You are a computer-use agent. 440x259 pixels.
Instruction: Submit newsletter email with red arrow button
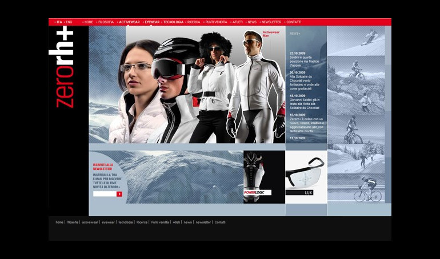coord(119,194)
